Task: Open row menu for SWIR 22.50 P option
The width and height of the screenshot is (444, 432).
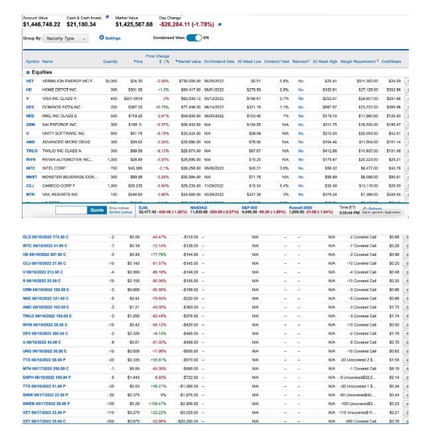Action: coord(407,396)
